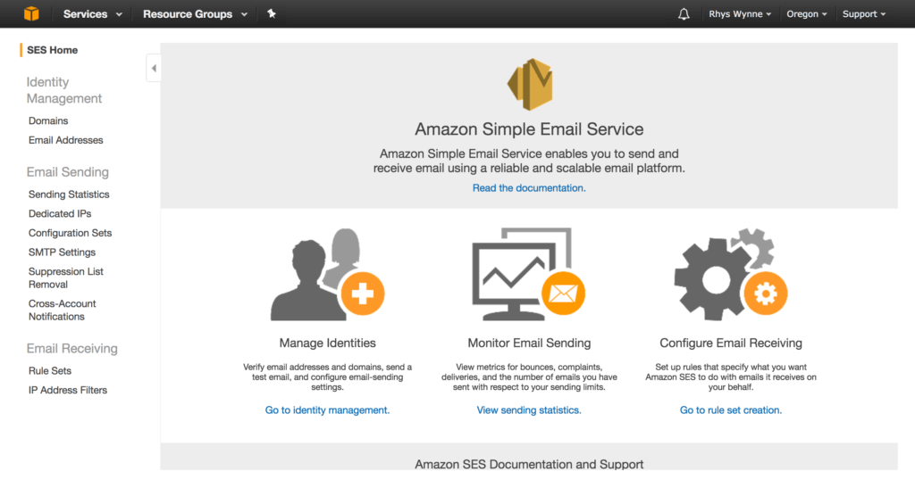Follow the Go to identity management link

coord(327,410)
